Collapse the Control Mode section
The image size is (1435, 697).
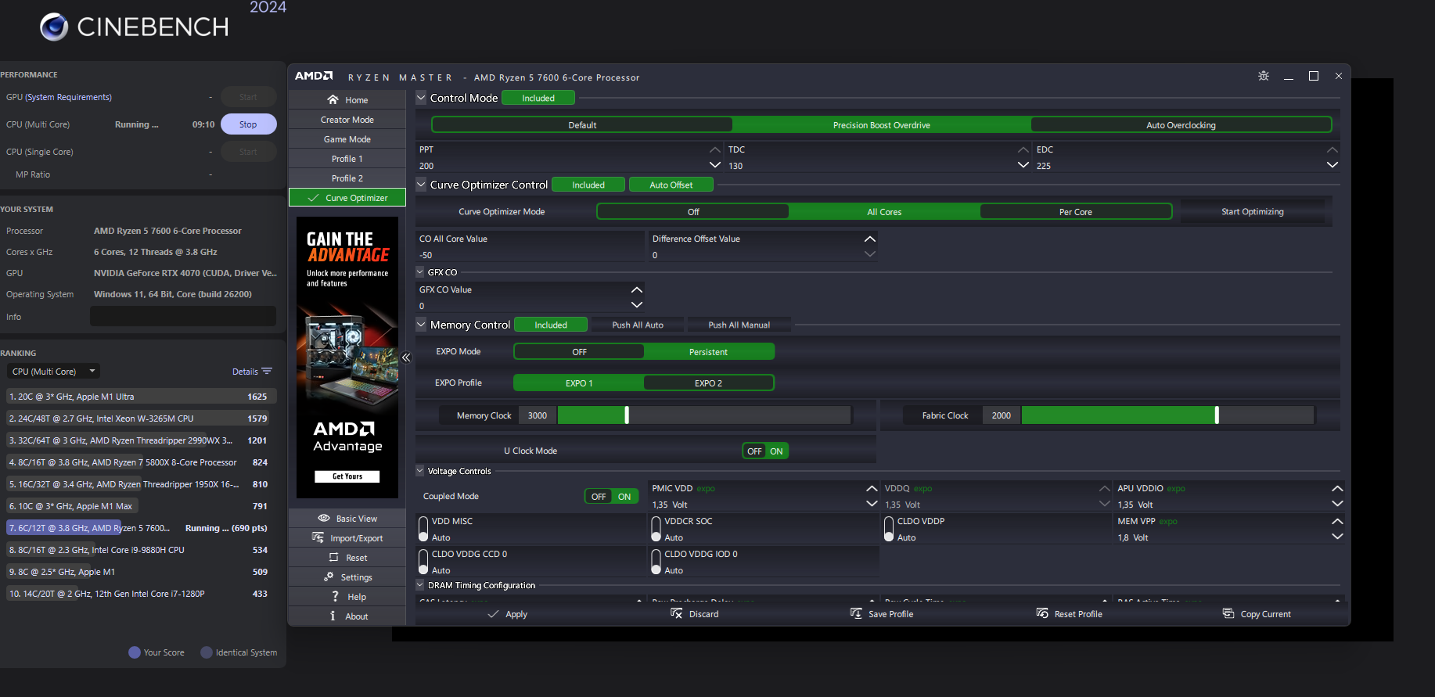point(421,98)
